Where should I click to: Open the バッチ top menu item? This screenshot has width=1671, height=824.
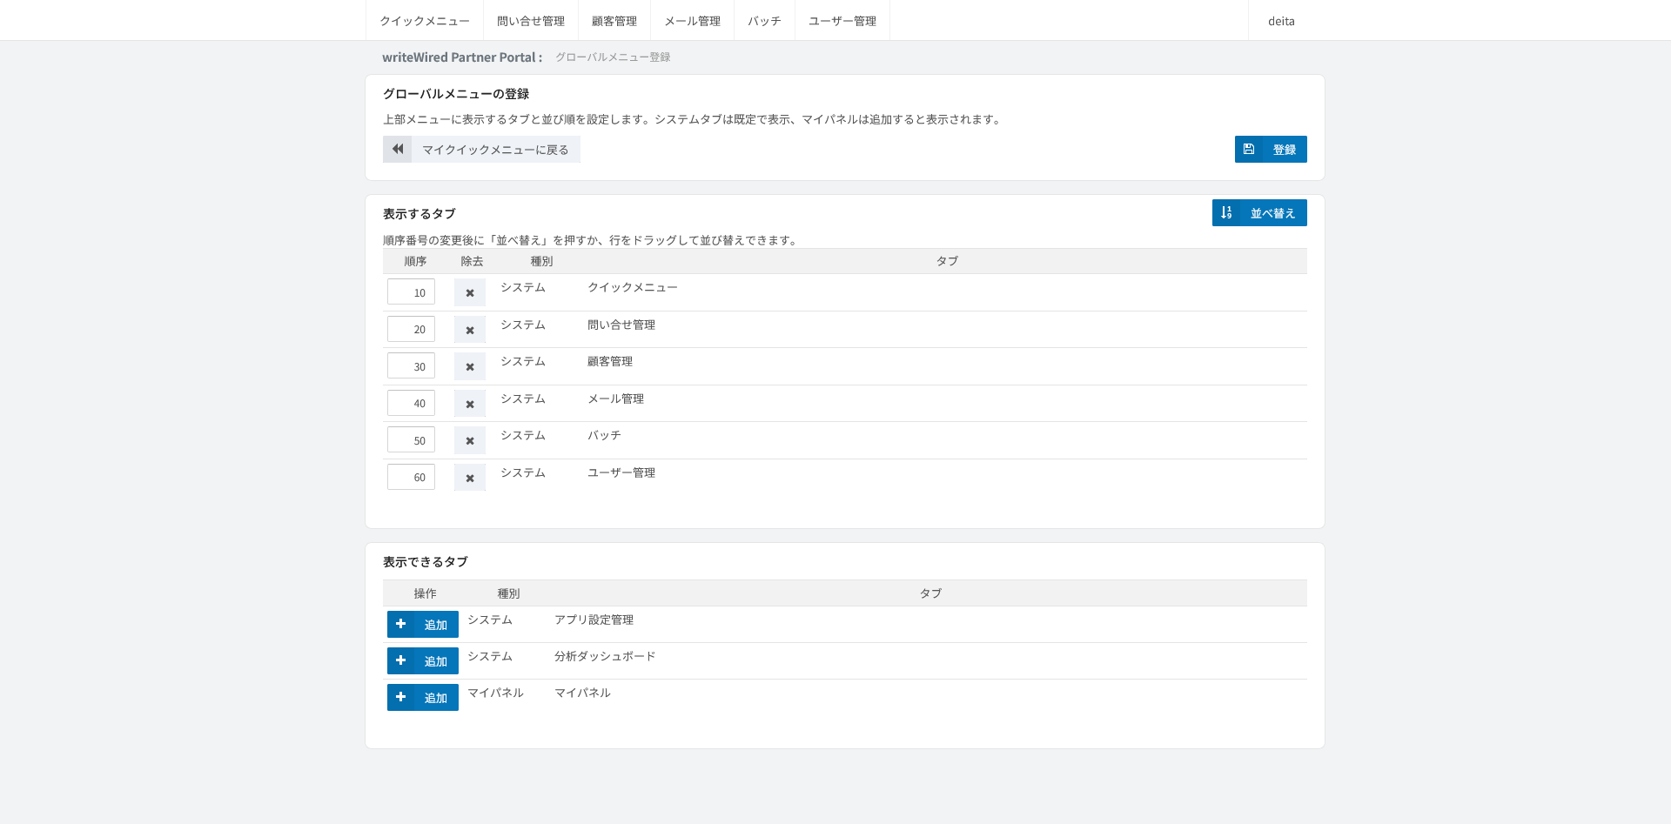(x=765, y=21)
